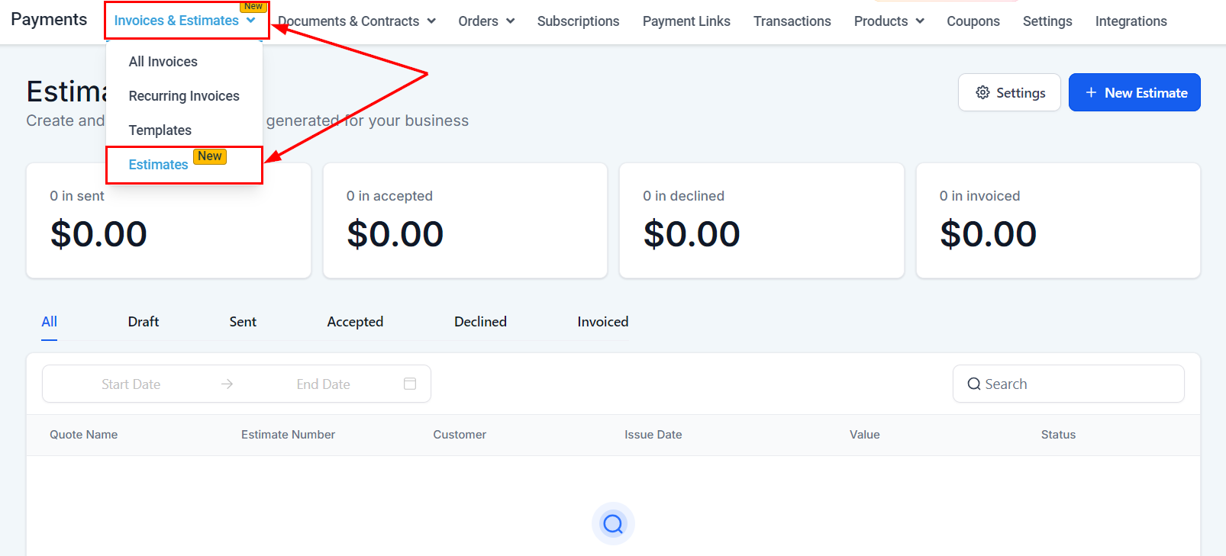1226x556 pixels.
Task: Click the magnifier icon in Search box
Action: point(974,384)
